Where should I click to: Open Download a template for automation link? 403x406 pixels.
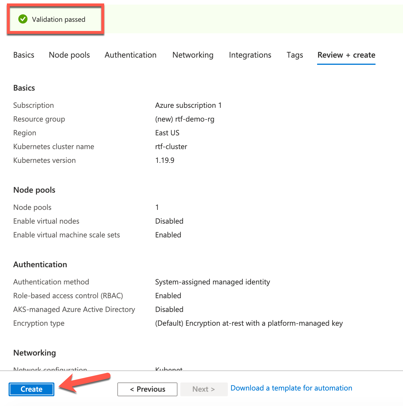(x=291, y=388)
